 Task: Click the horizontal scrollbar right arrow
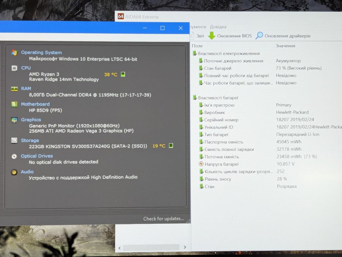click(x=185, y=247)
